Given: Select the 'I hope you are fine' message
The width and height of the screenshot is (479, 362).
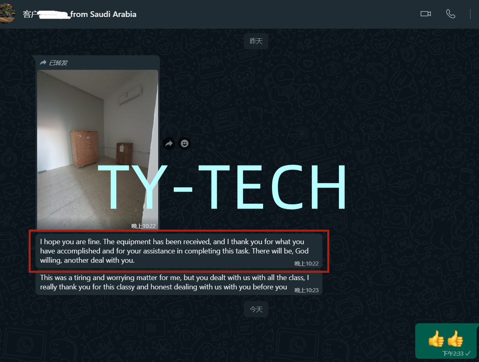Looking at the screenshot, I should tap(179, 251).
